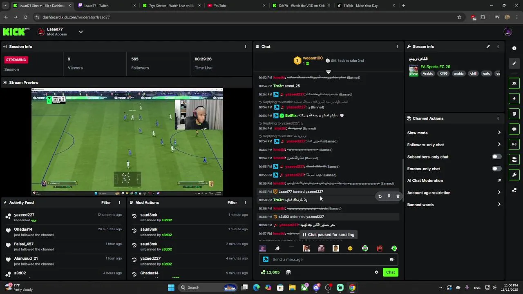Screen dimensions: 523x294
Task: Click the broadcast signal icon in sidebar
Action: coord(514,144)
